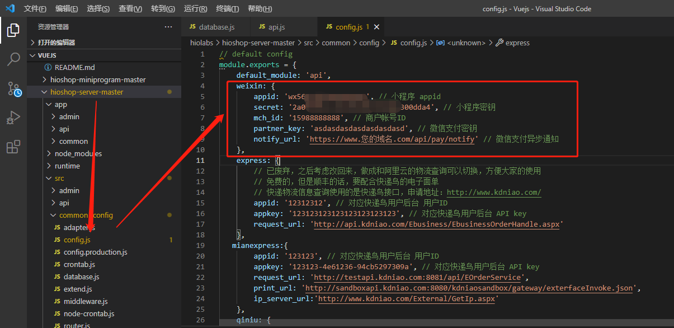
Task: Follow the http://www.kdniao.com/ comment link
Action: (x=494, y=192)
